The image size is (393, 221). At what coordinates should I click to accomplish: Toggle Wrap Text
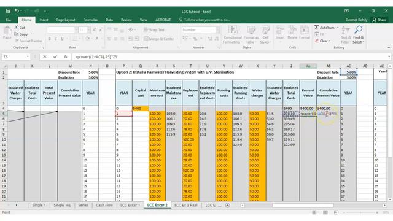154,30
